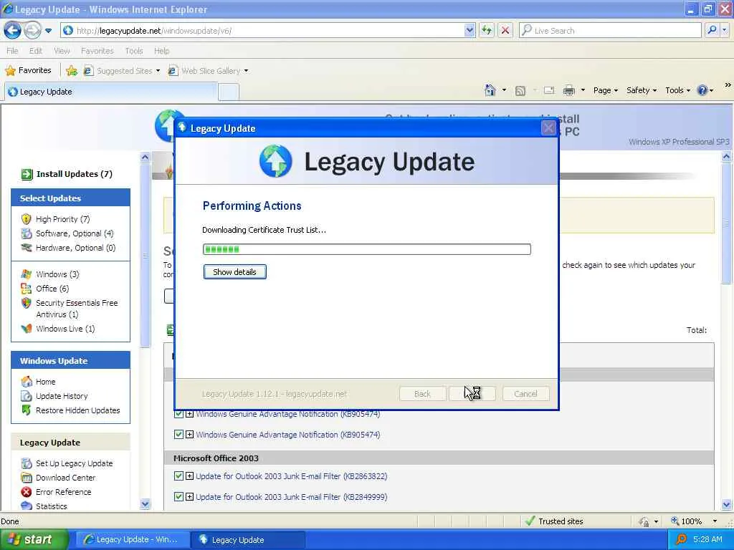
Task: Expand first Windows Genuine Advantage Notification details
Action: click(x=189, y=414)
